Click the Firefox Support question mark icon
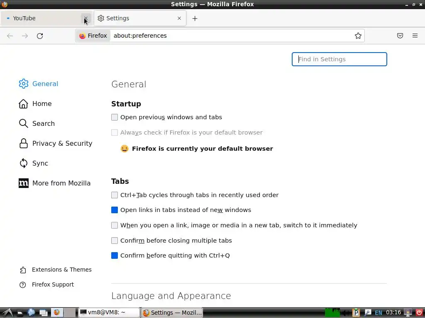Viewport: 425px width, 318px height. coord(23,285)
